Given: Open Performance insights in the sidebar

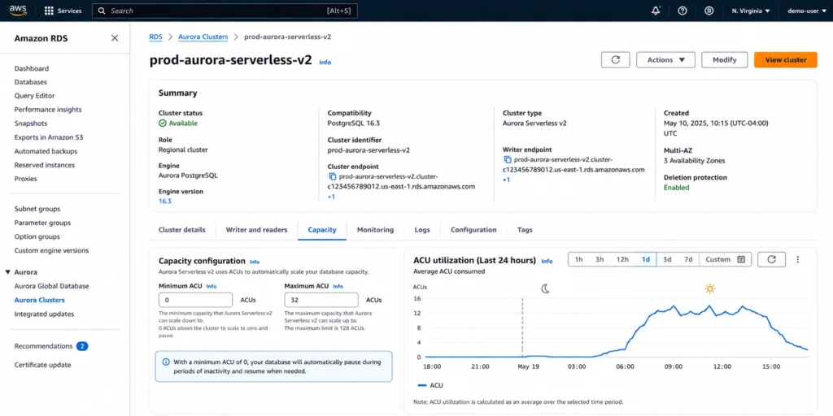Looking at the screenshot, I should pos(48,110).
